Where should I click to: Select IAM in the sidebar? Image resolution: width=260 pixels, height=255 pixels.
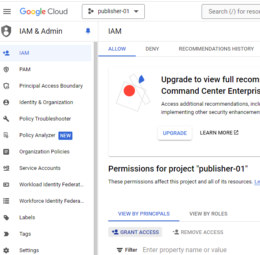click(46, 53)
